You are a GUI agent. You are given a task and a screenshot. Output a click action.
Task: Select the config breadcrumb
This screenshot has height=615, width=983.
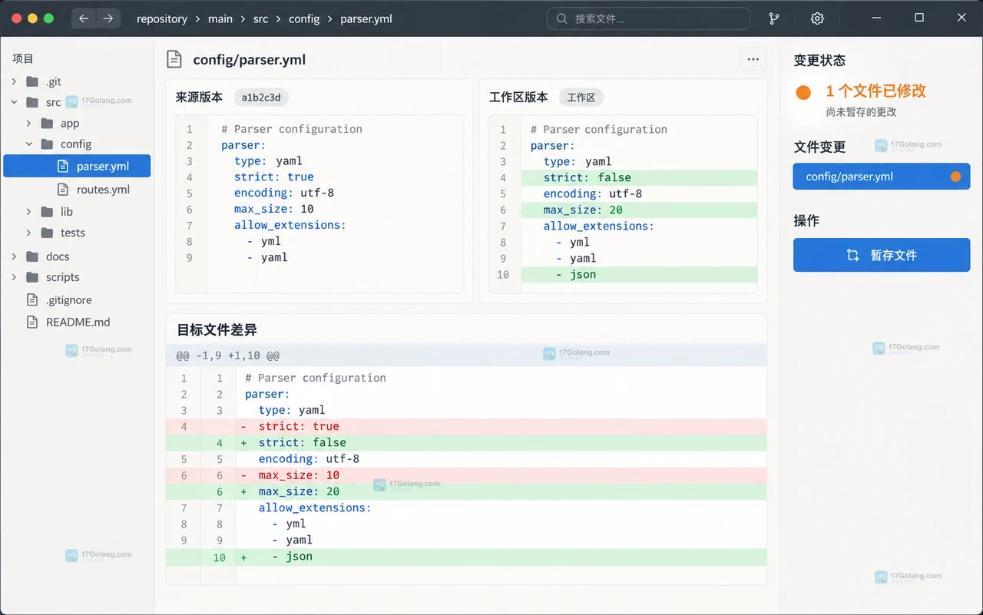pyautogui.click(x=304, y=18)
